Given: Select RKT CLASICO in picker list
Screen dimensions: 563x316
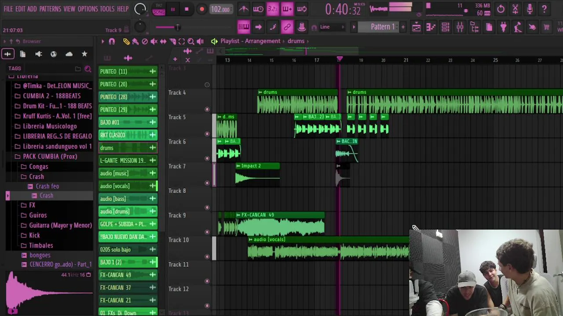Looking at the screenshot, I should pyautogui.click(x=128, y=135).
